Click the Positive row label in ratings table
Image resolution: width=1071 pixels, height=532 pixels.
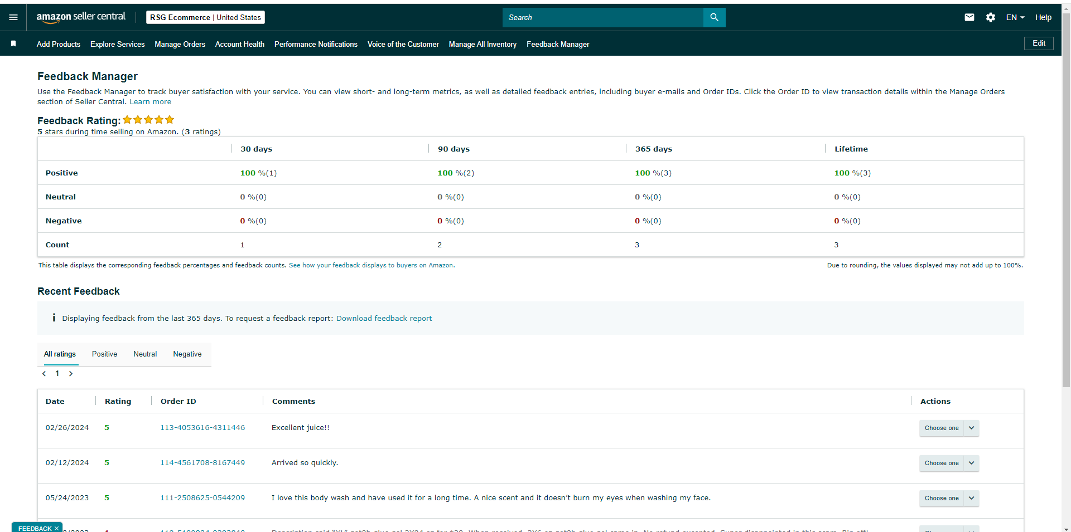(x=62, y=173)
